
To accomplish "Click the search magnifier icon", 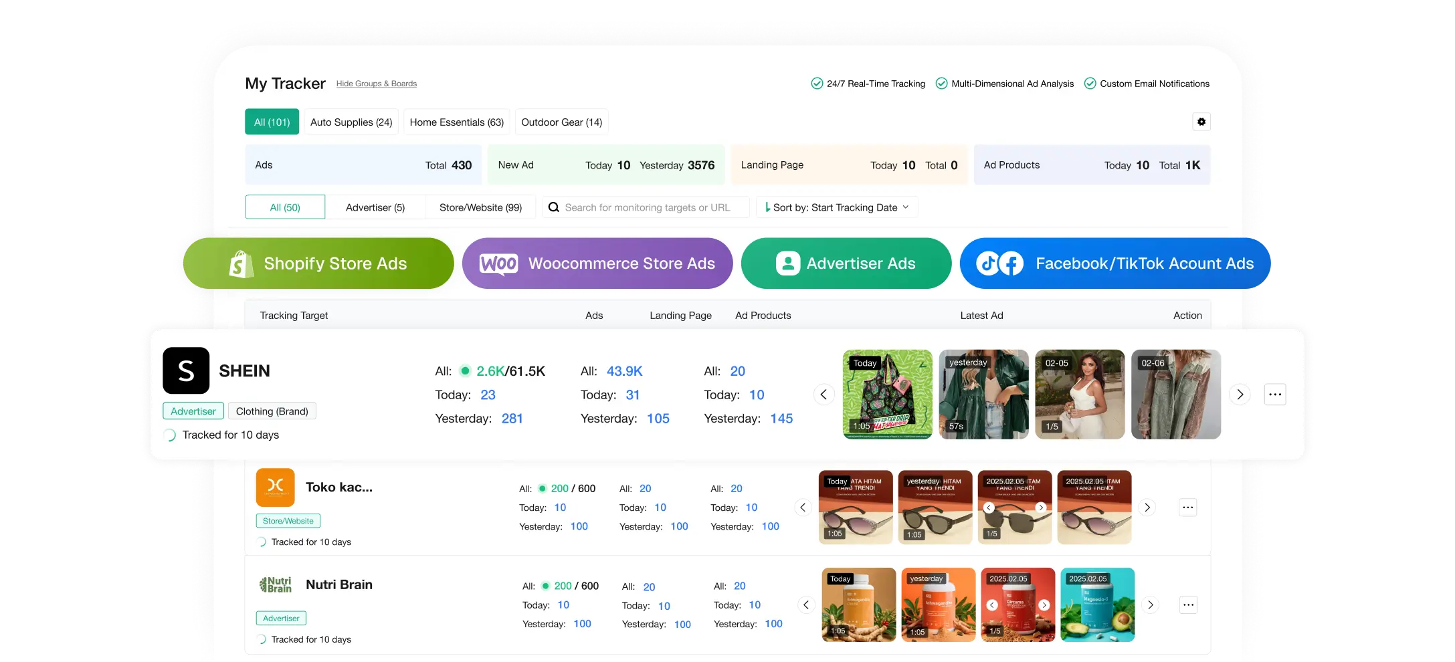I will coord(553,207).
